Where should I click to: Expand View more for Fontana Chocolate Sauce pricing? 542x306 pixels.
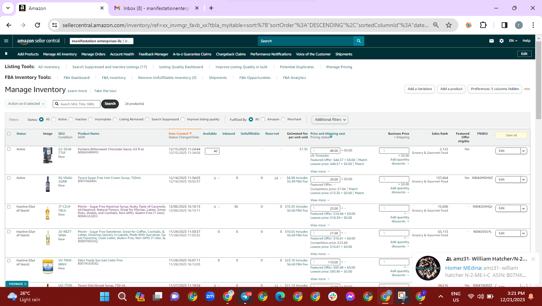pyautogui.click(x=320, y=171)
